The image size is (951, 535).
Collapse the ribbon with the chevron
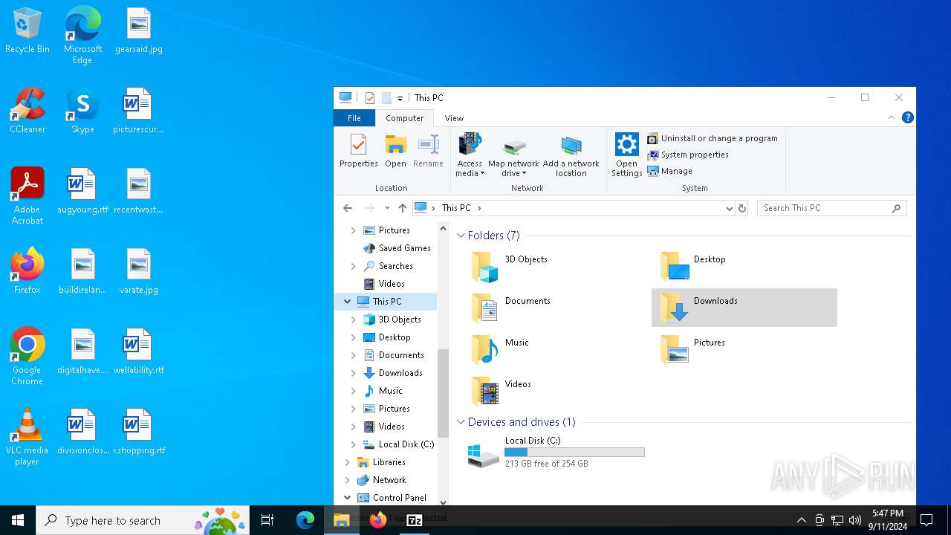click(x=892, y=118)
